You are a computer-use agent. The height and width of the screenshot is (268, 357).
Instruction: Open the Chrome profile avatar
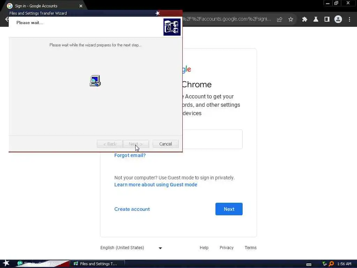coord(338,20)
